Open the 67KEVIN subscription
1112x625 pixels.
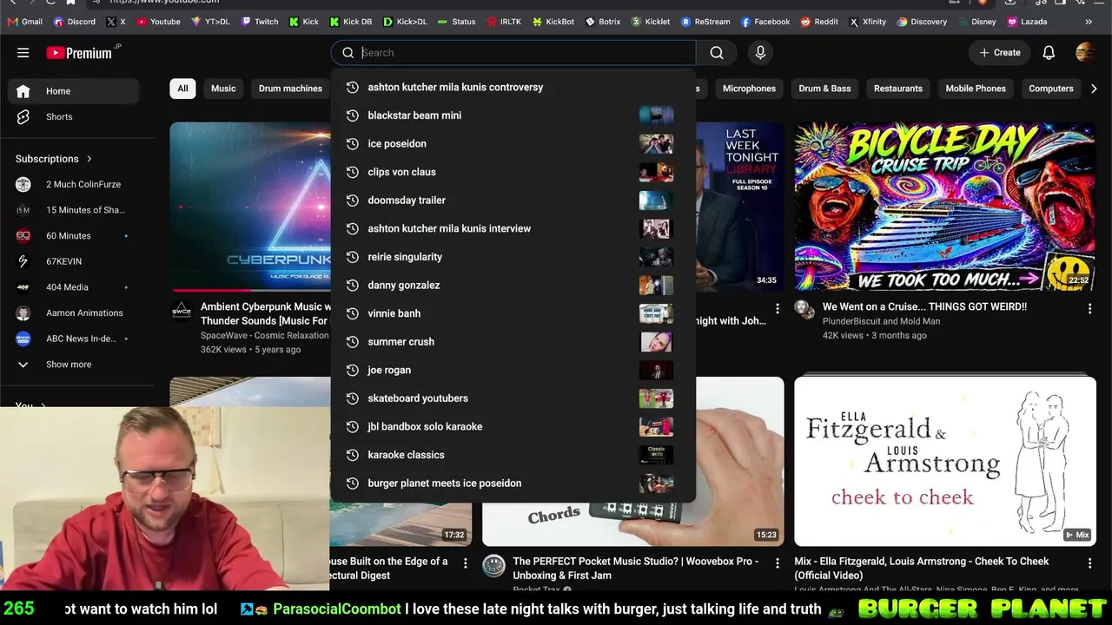click(74, 261)
